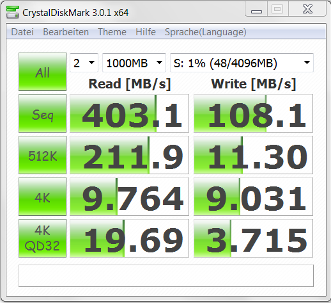This screenshot has width=331, height=303.
Task: Click the Seq read result 403.1
Action: coord(129,113)
